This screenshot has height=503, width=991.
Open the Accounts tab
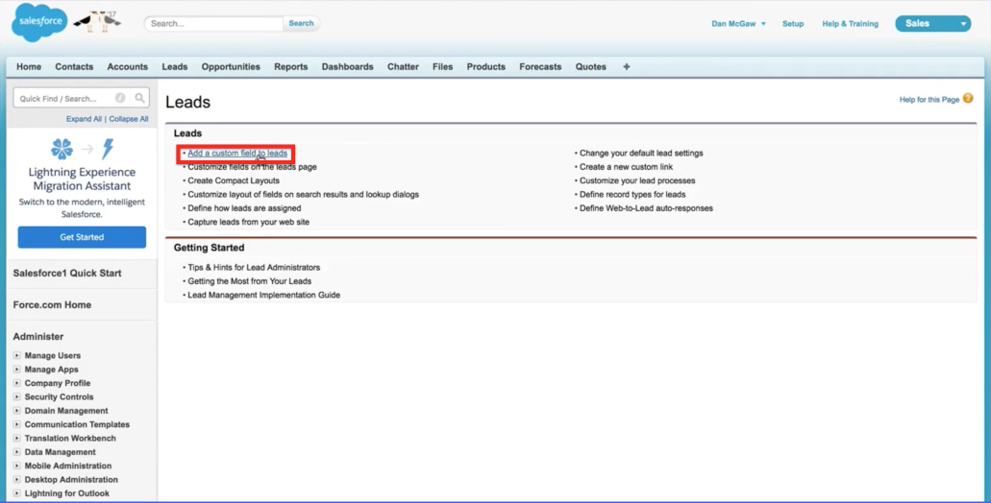[x=127, y=66]
